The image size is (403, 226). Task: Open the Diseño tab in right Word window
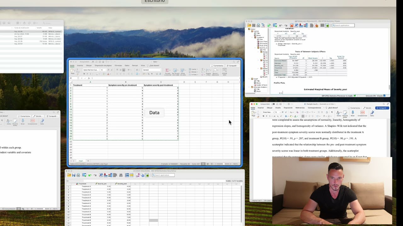click(278, 108)
